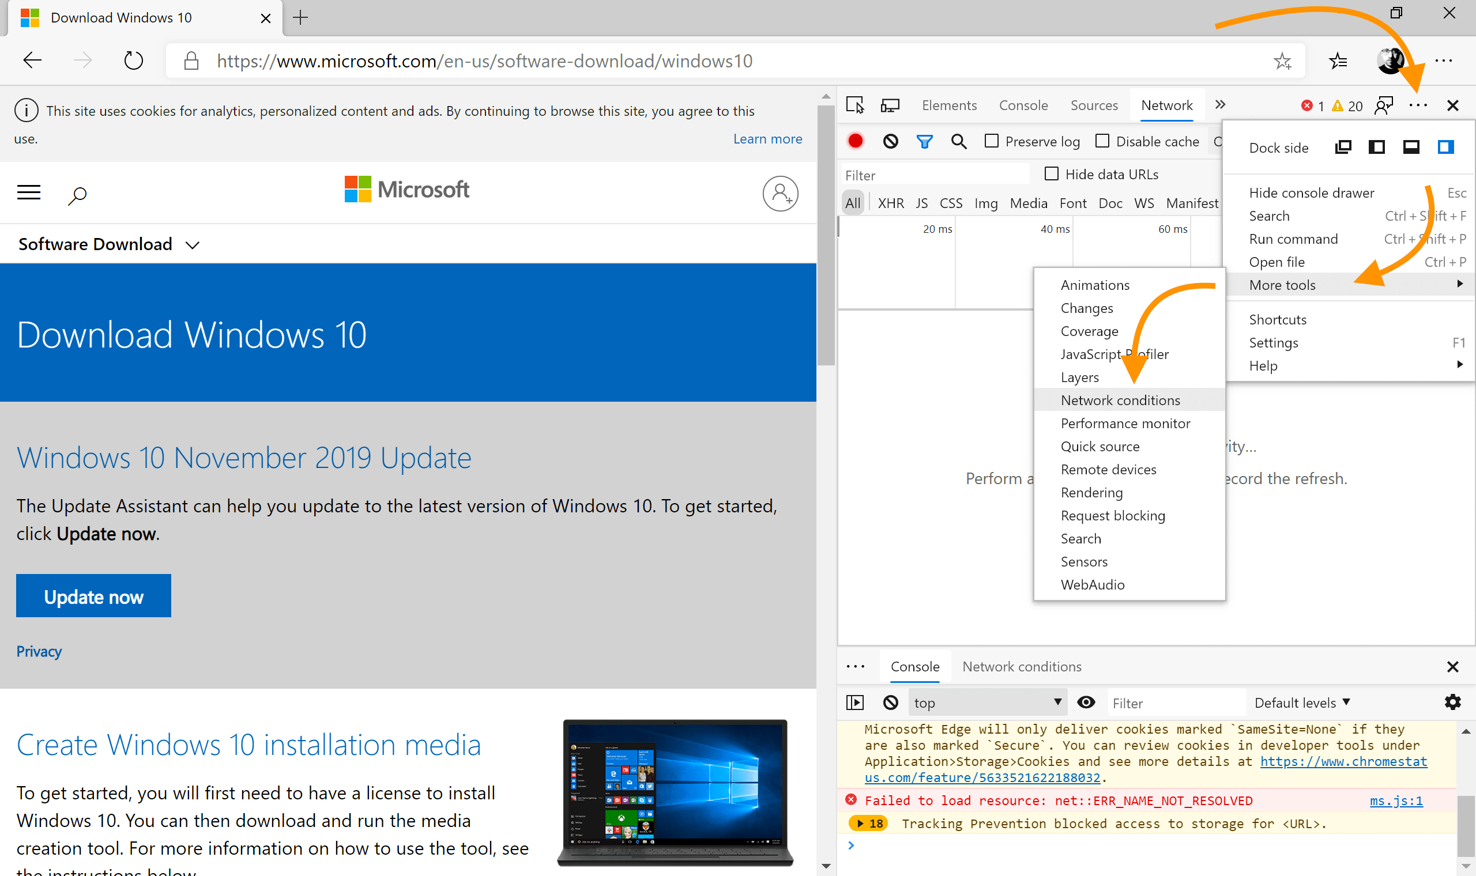Screen dimensions: 1476x876
Task: Click the address bar URL
Action: tap(484, 61)
